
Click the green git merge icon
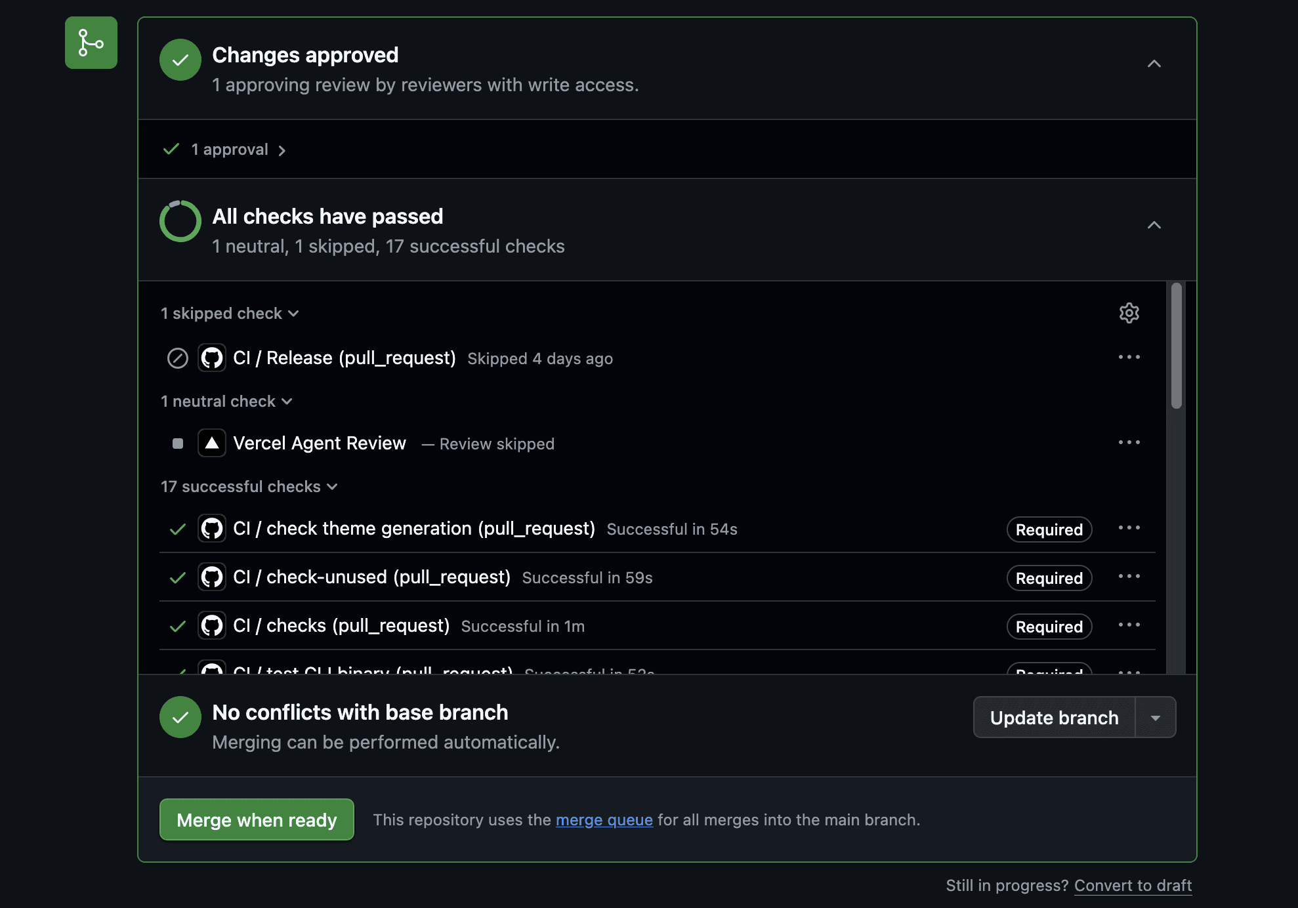click(x=91, y=43)
